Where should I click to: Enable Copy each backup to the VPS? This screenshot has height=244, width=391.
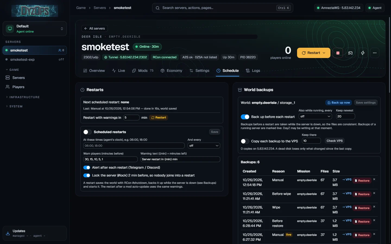click(x=245, y=141)
